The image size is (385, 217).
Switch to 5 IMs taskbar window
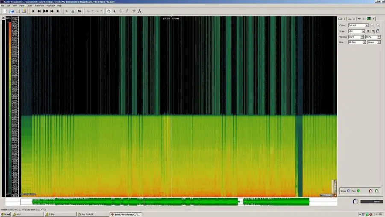[60, 214]
